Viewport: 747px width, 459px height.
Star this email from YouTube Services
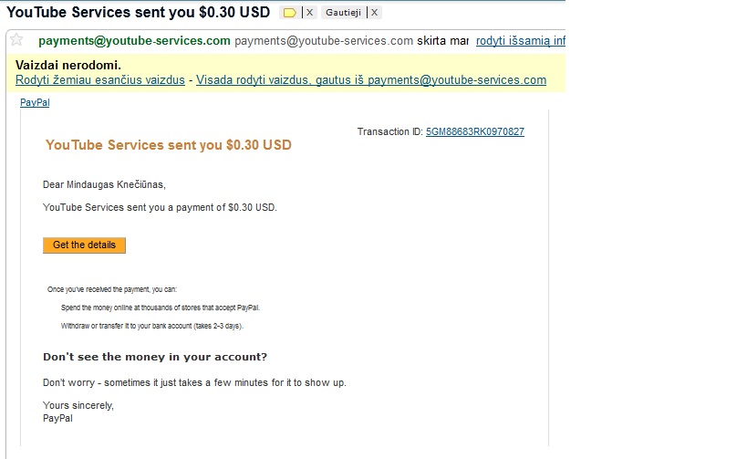[x=16, y=40]
